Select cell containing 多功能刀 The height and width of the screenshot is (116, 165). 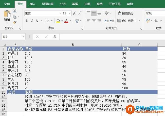[x=15, y=75]
